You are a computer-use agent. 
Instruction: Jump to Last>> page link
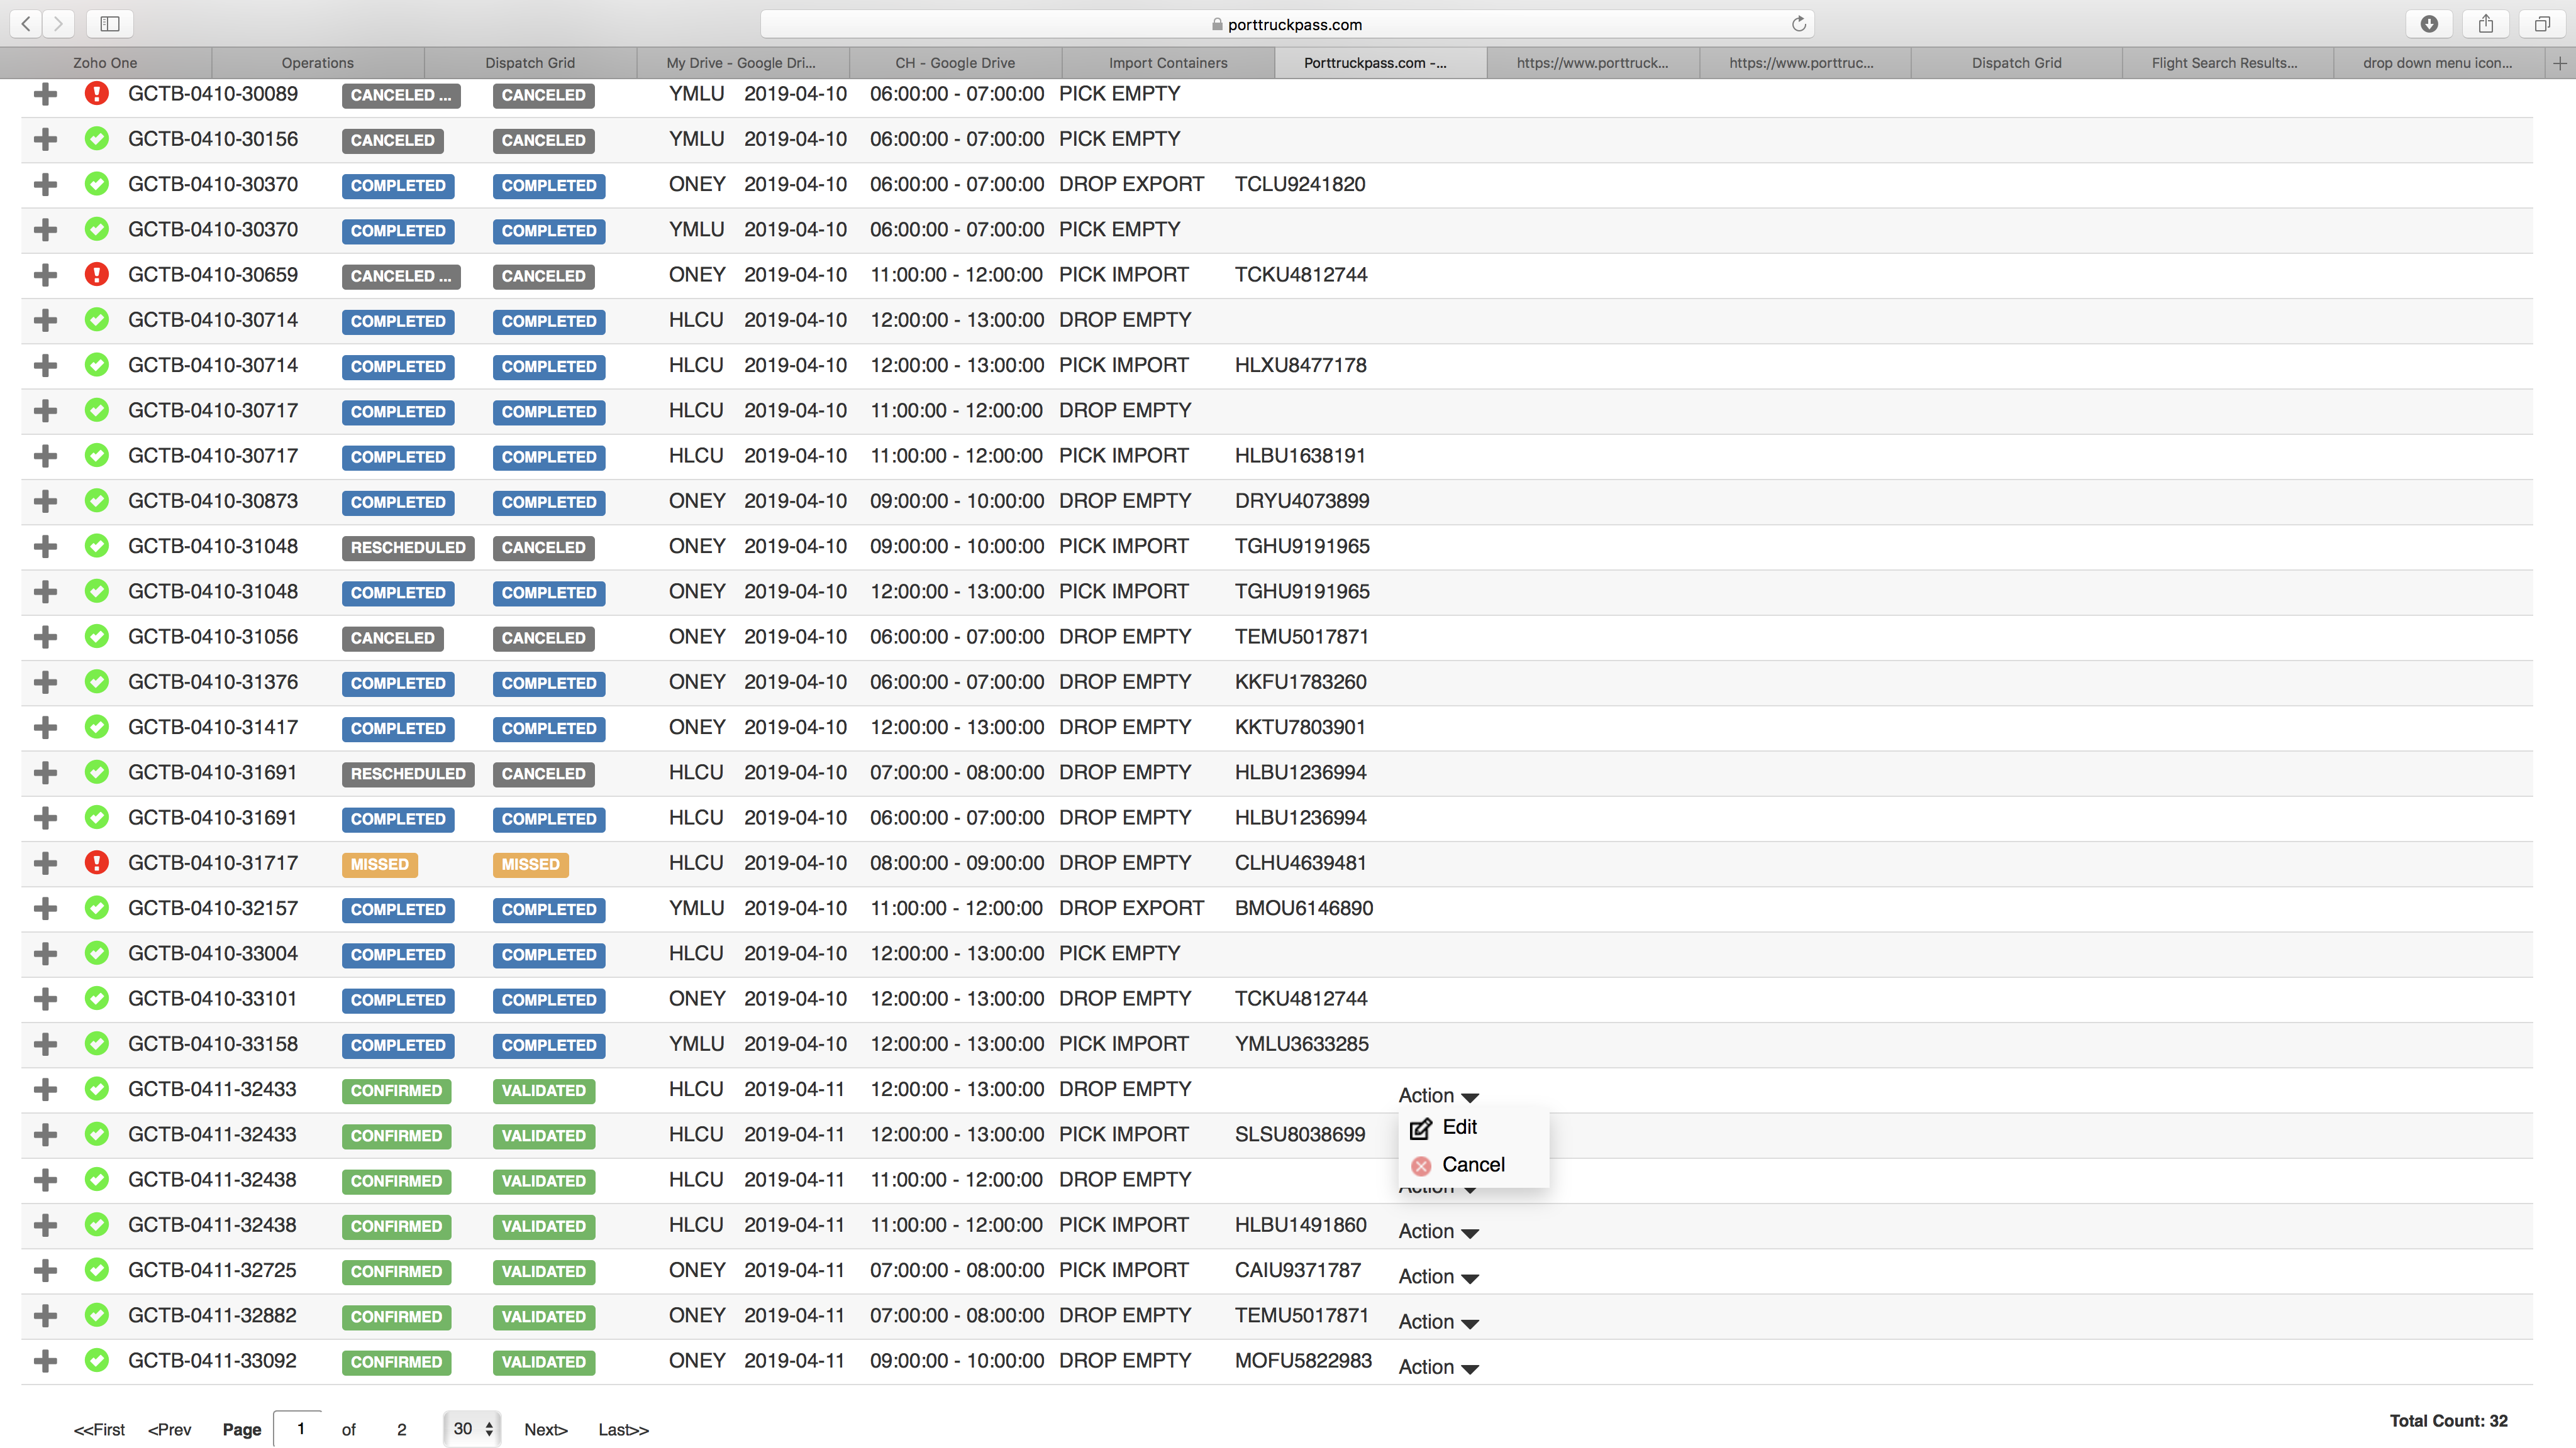[623, 1430]
